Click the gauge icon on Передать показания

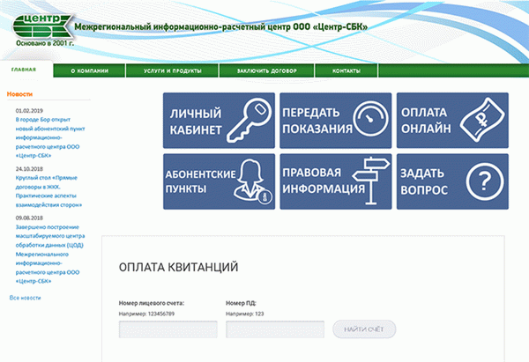point(370,119)
